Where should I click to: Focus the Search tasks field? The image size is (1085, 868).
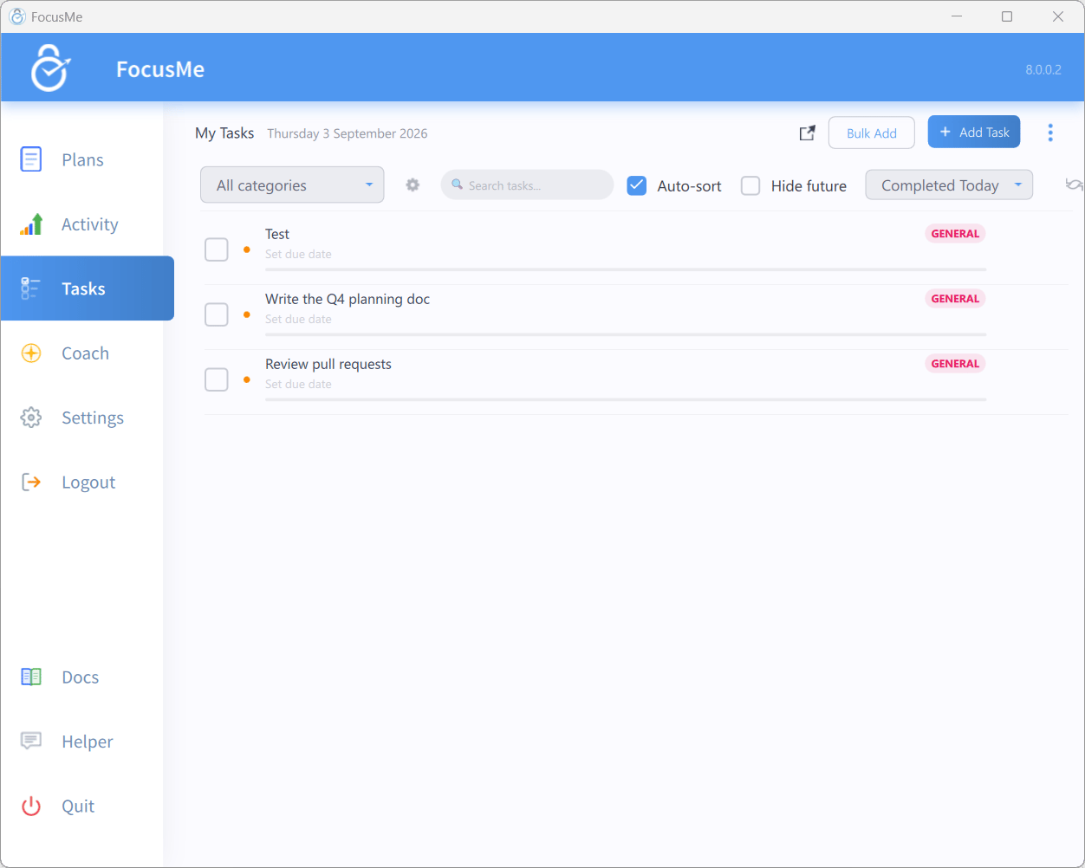click(527, 185)
